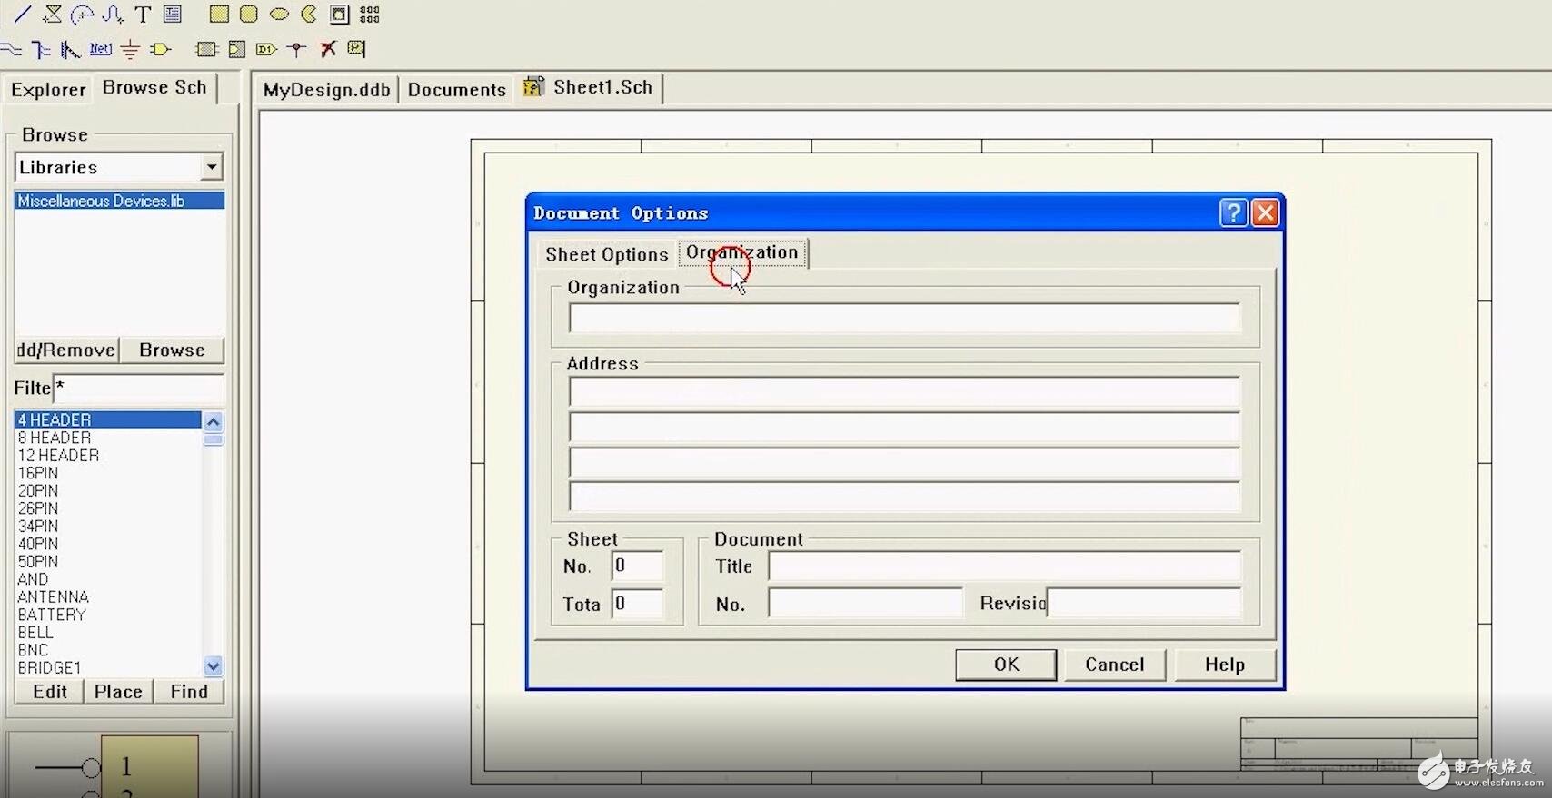The width and height of the screenshot is (1552, 798).
Task: Select the Array Paste tool
Action: tap(369, 14)
